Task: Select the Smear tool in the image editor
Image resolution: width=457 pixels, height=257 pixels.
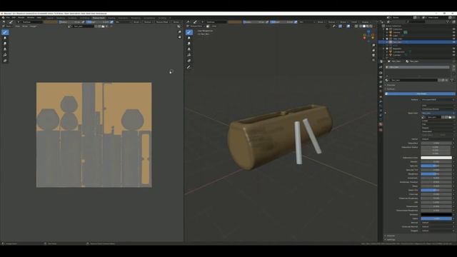Action: point(5,44)
